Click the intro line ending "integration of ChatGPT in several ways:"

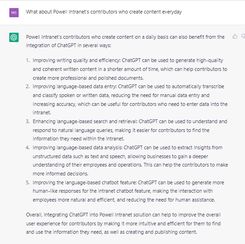(x=68, y=45)
